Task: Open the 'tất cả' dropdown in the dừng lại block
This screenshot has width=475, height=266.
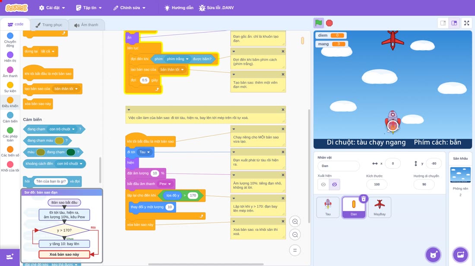Action: (47, 51)
